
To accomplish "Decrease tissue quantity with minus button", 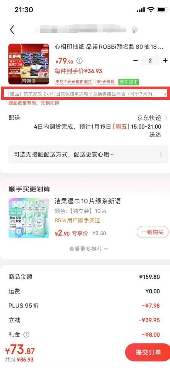I will [x=135, y=61].
